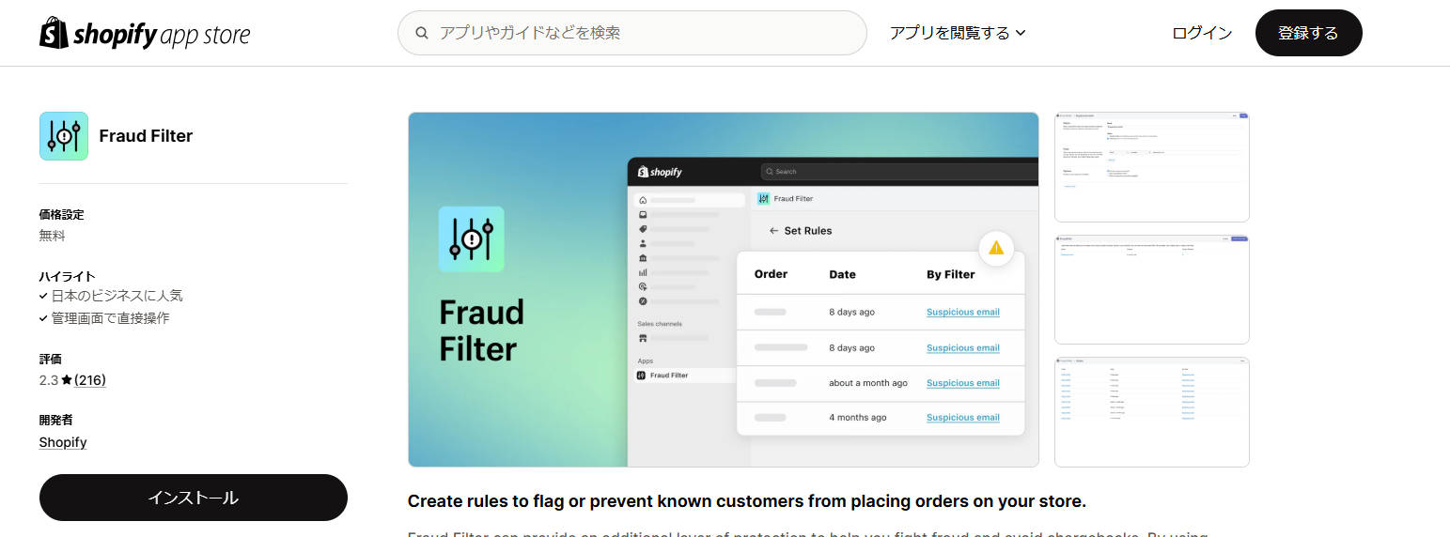1450x537 pixels.
Task: Focus the app search input field
Action: tap(631, 33)
